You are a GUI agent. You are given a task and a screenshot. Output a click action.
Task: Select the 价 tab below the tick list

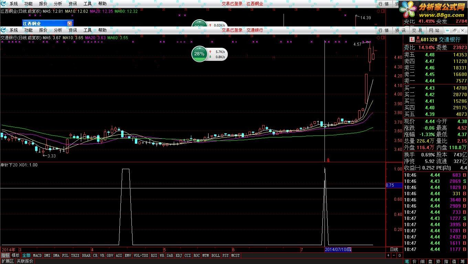tap(415, 261)
